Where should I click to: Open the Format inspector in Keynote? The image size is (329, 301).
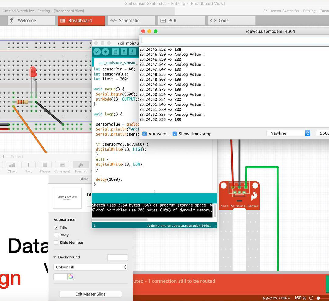[x=80, y=167]
